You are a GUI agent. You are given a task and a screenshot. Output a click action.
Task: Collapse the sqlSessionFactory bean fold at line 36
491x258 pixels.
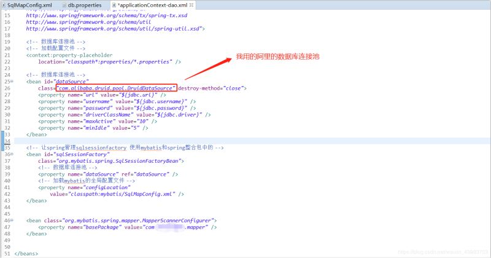click(x=12, y=154)
